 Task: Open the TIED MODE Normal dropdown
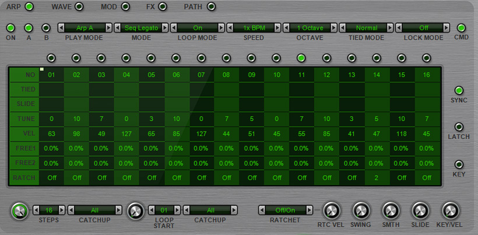367,28
